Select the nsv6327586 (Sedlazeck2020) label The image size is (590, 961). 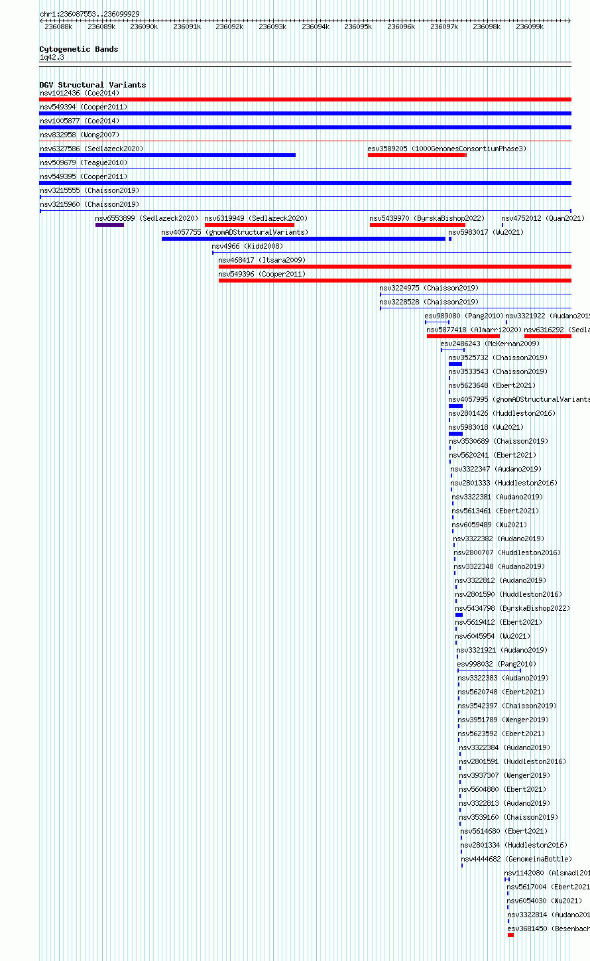(91, 149)
